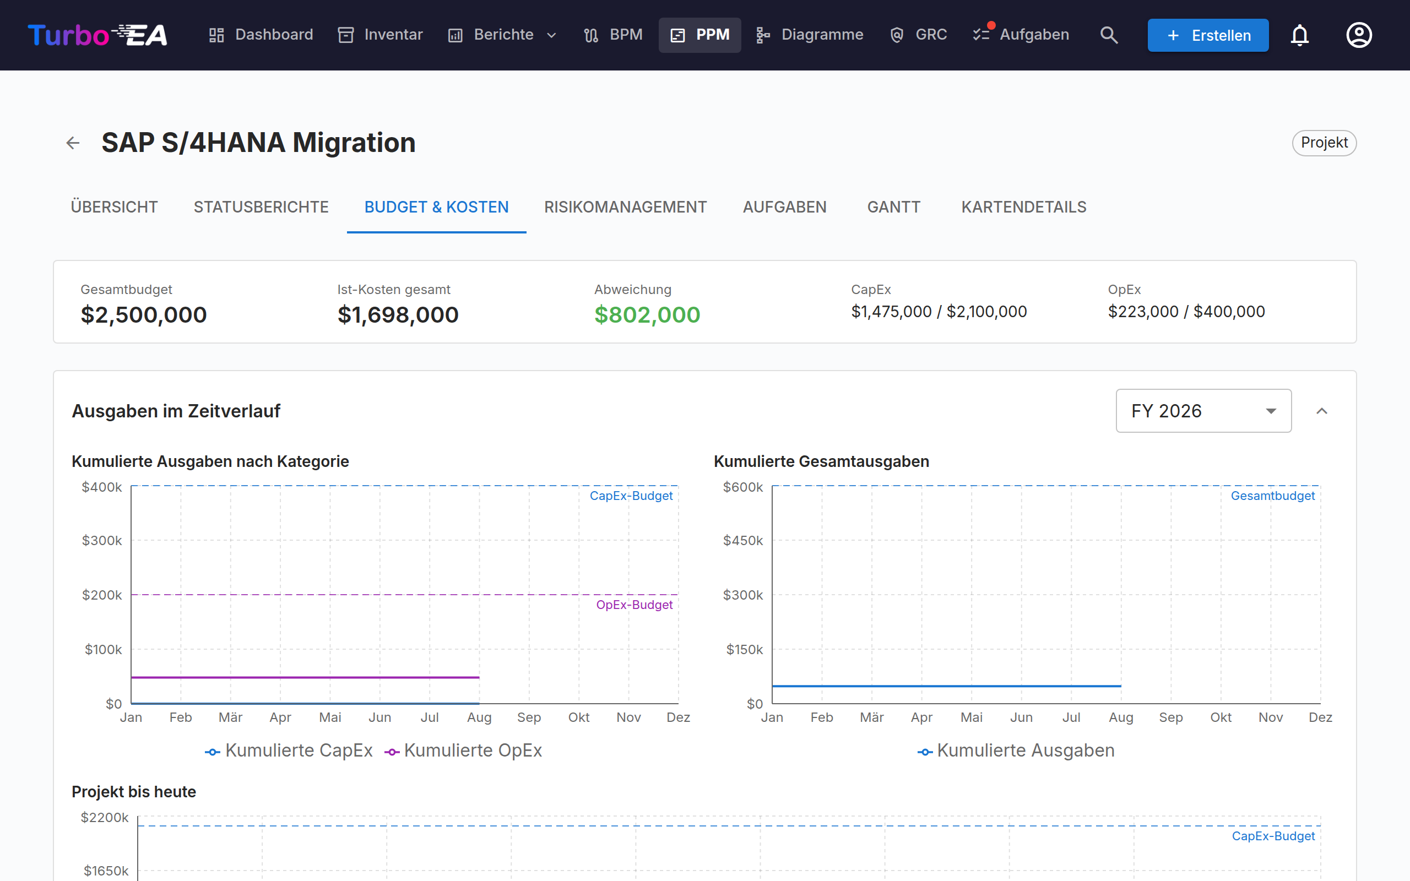The width and height of the screenshot is (1410, 881).
Task: Open the FY 2026 year dropdown
Action: pos(1203,411)
